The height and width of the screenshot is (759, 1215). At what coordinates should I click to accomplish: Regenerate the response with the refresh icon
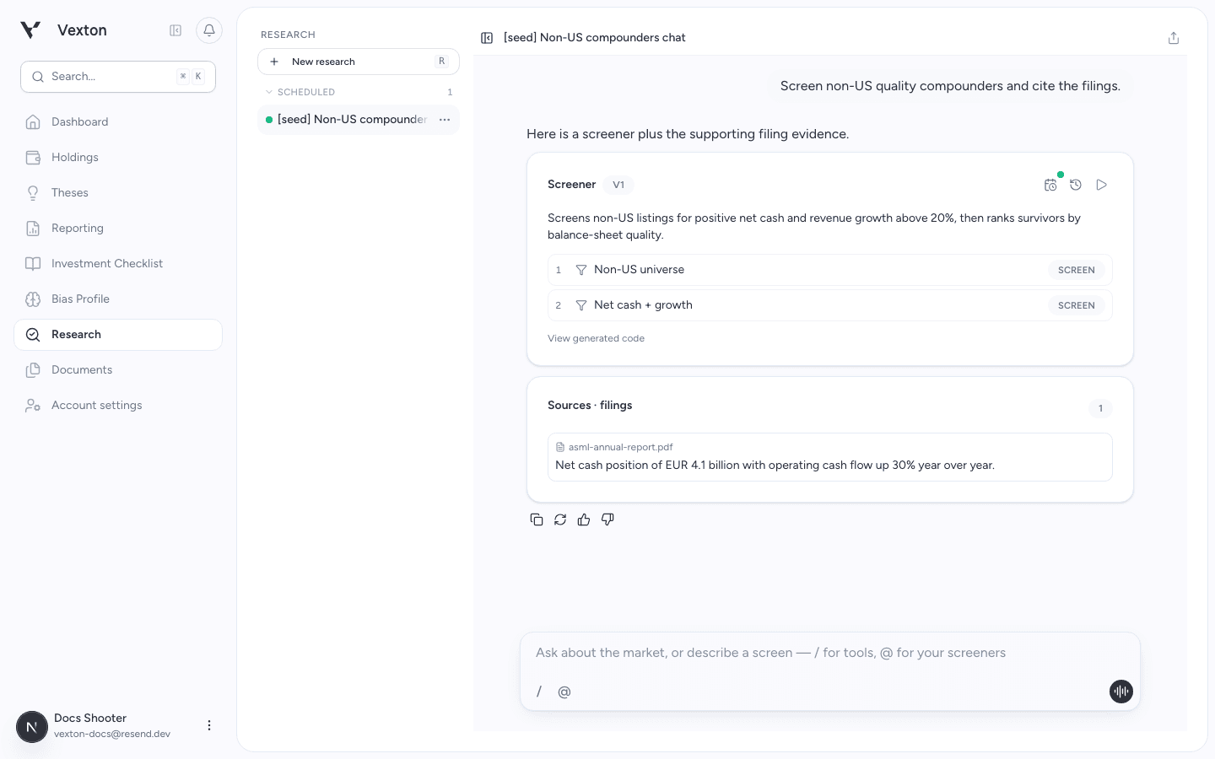point(560,519)
